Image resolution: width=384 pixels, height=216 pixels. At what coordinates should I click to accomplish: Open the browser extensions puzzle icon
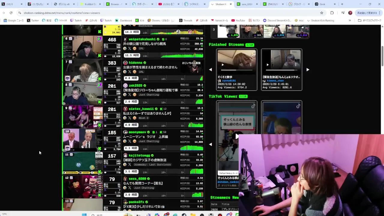(x=332, y=13)
